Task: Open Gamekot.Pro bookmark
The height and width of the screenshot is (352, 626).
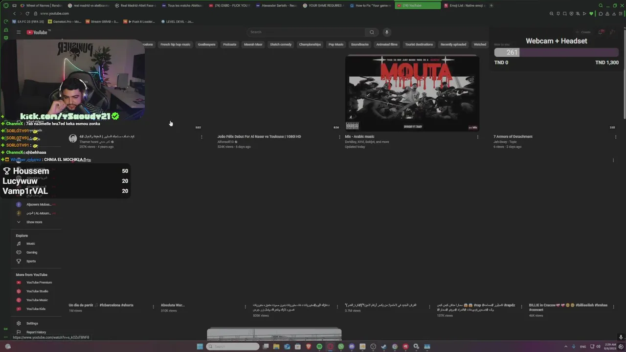Action: pyautogui.click(x=64, y=22)
